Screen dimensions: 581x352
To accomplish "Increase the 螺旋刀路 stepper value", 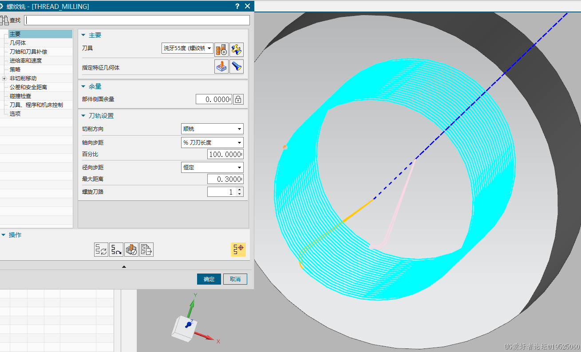I will [240, 190].
